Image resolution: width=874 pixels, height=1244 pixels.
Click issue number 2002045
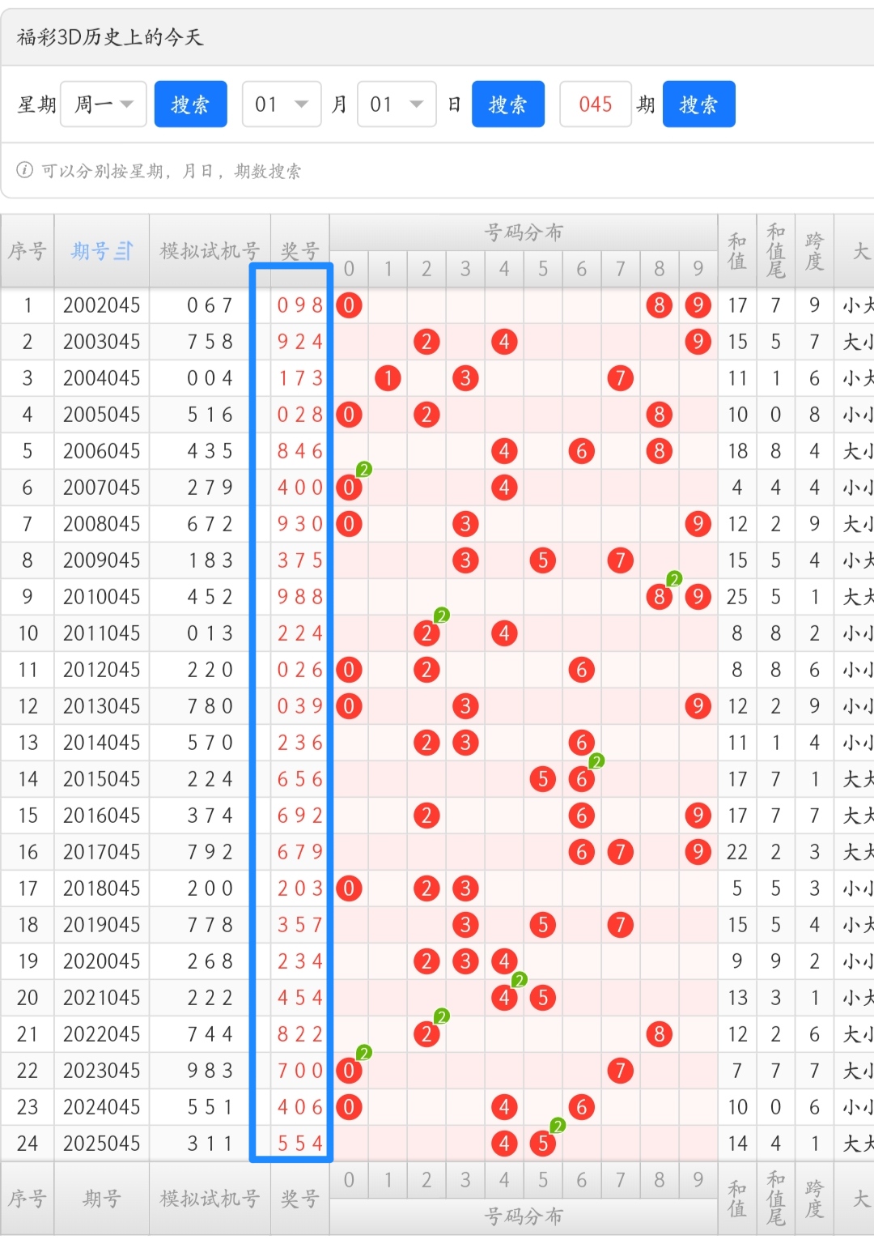[102, 305]
